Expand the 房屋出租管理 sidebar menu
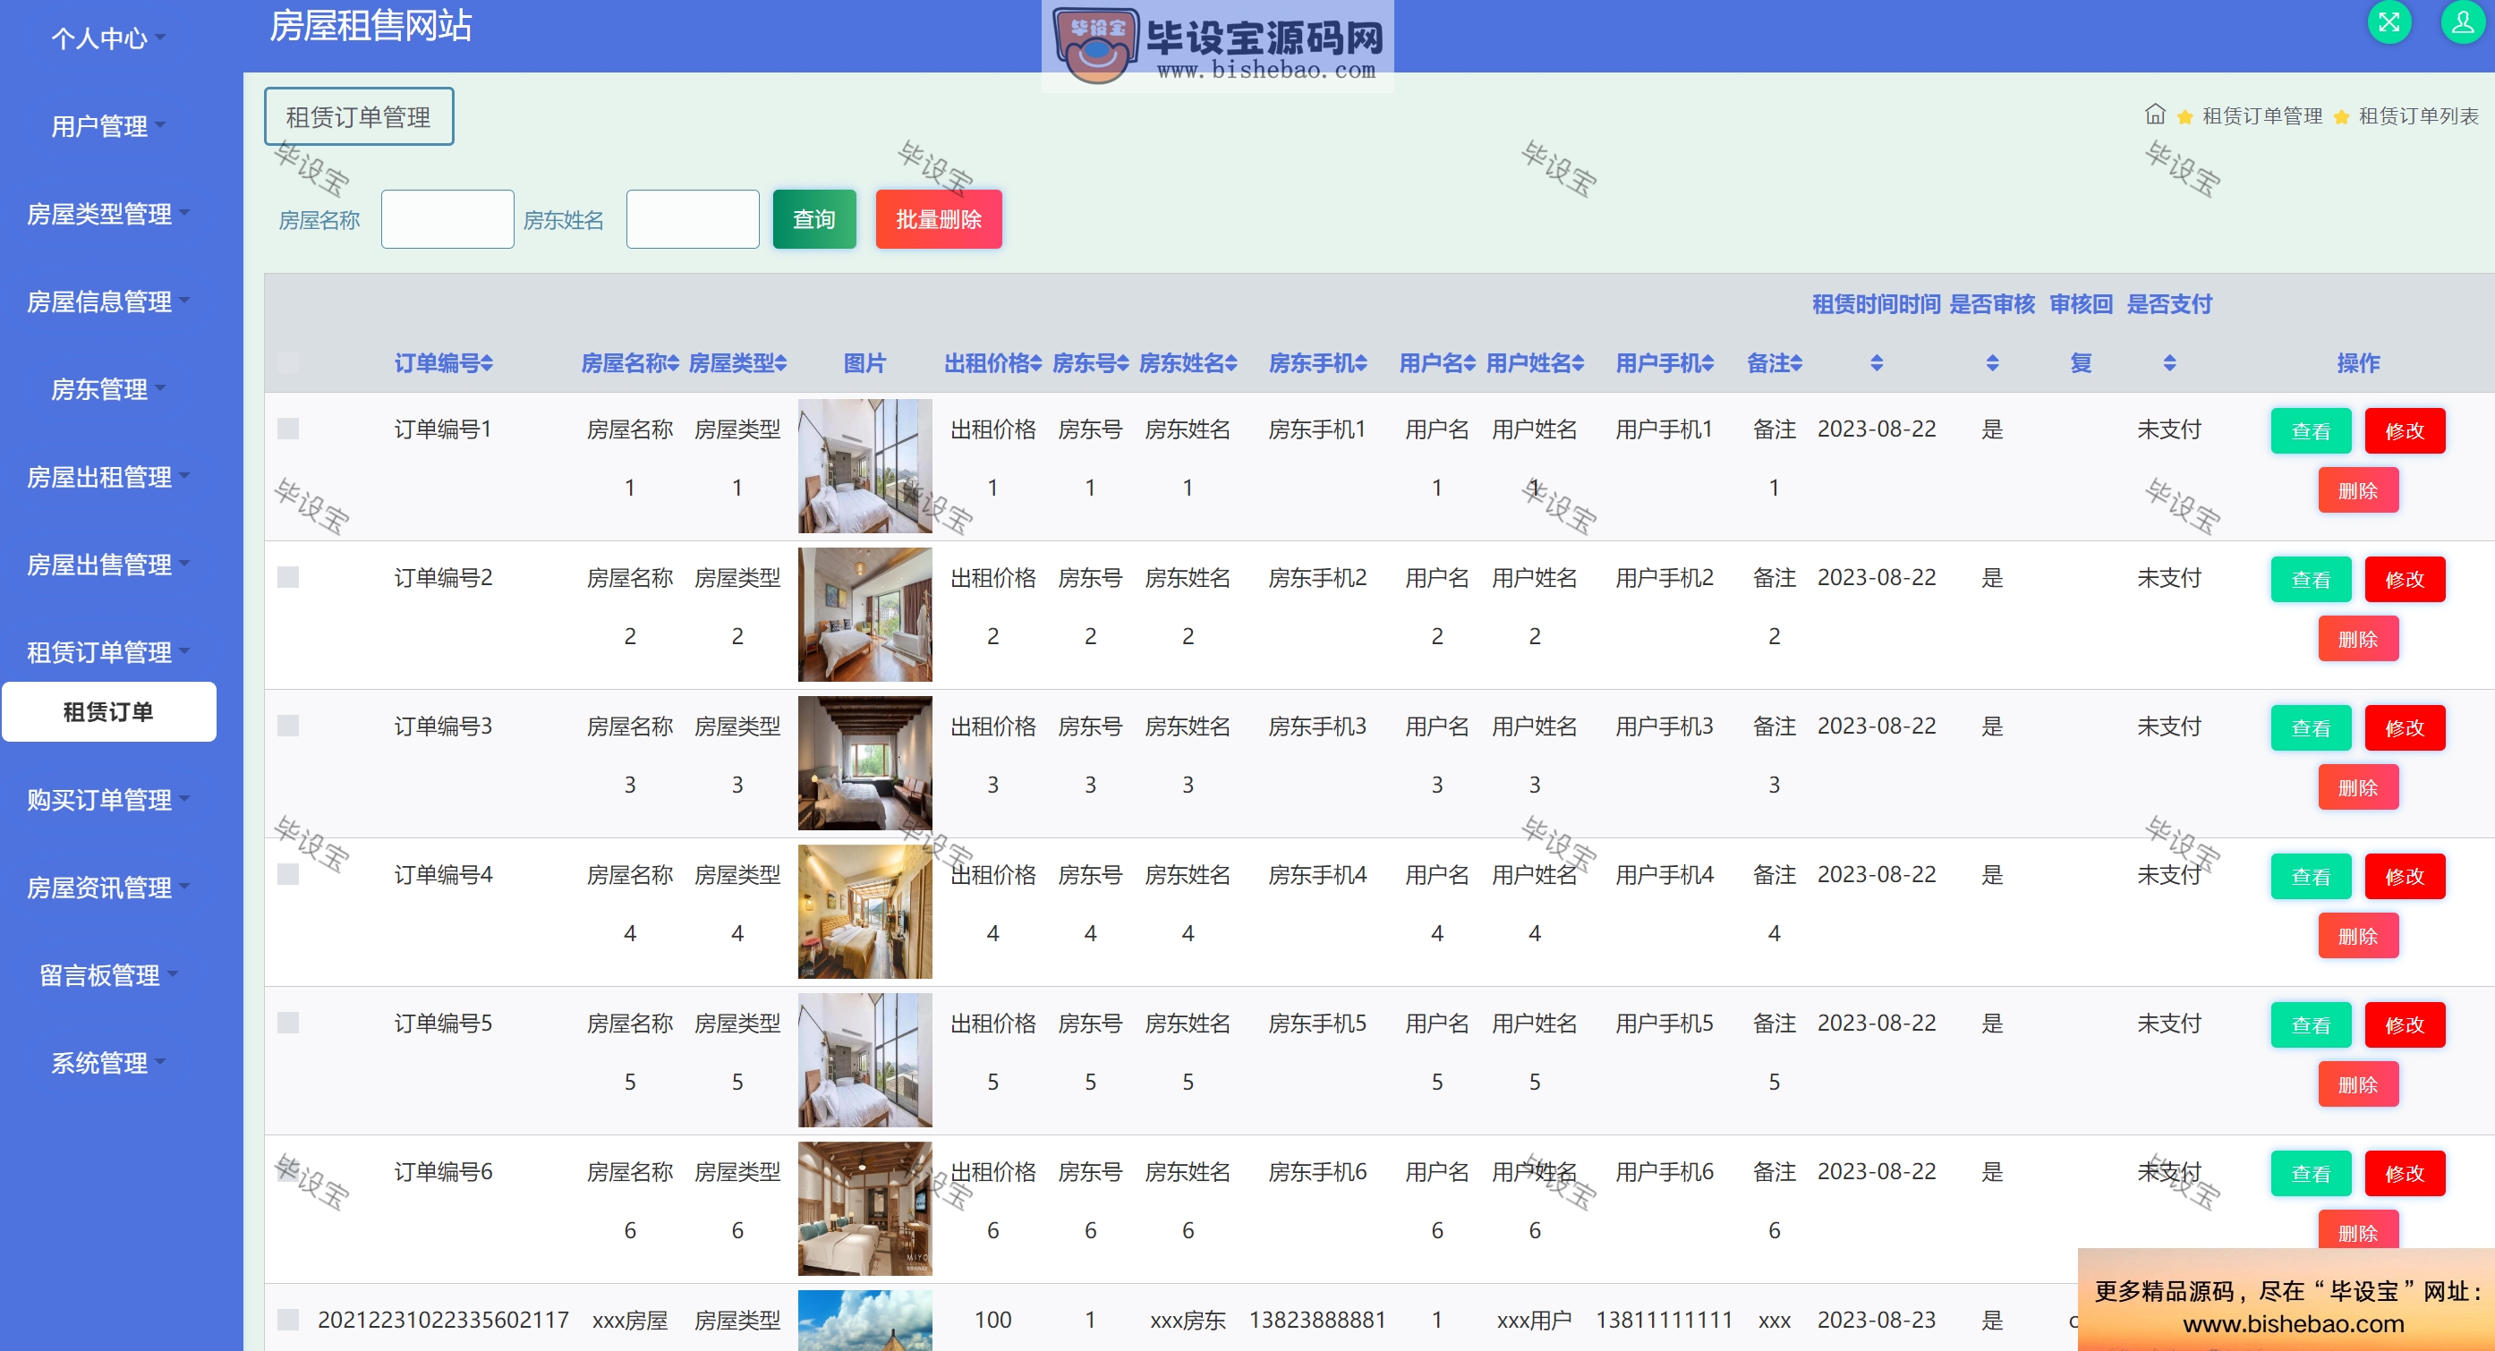The width and height of the screenshot is (2495, 1351). (107, 477)
